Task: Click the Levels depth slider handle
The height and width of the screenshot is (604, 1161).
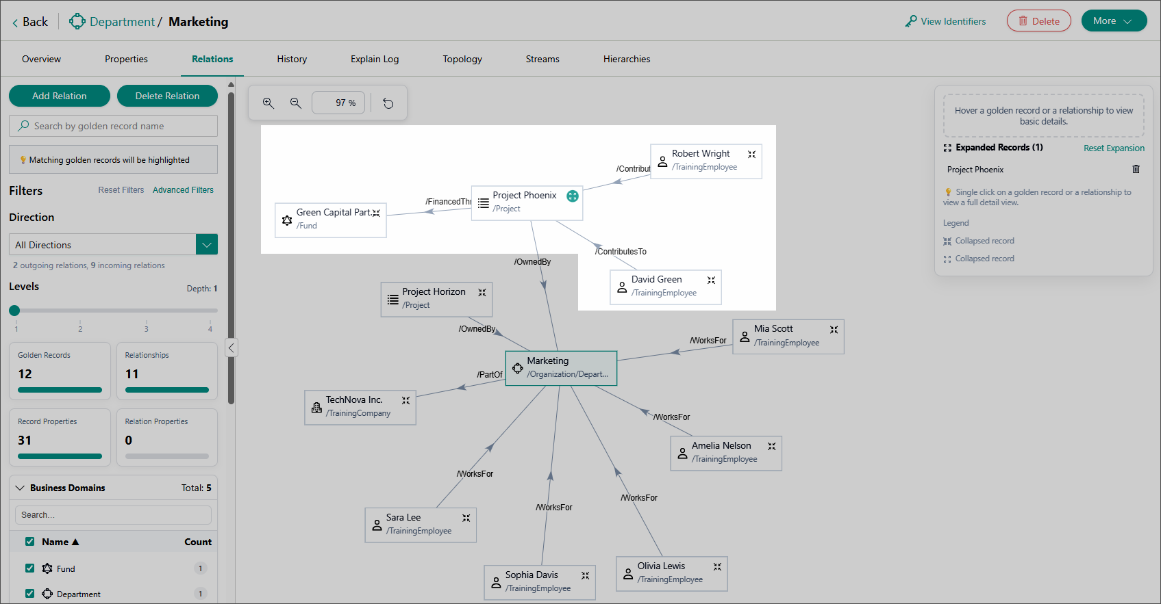Action: pyautogui.click(x=14, y=311)
